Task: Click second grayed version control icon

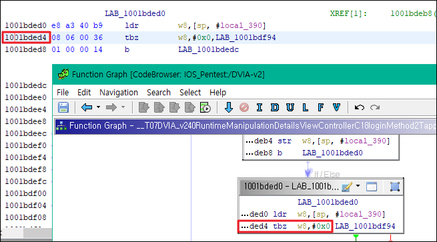Action: click(159, 107)
